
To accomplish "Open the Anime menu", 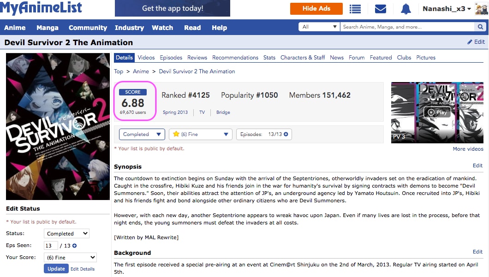I will point(15,28).
